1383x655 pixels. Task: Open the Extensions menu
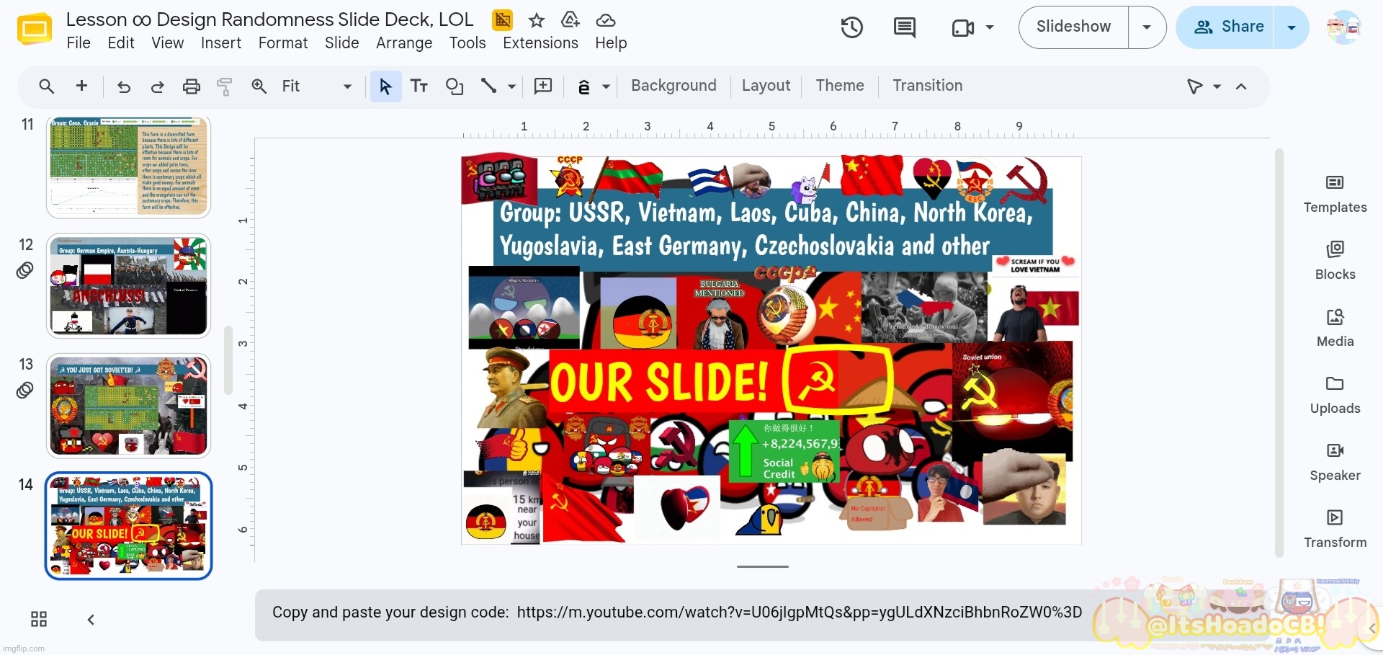click(540, 43)
